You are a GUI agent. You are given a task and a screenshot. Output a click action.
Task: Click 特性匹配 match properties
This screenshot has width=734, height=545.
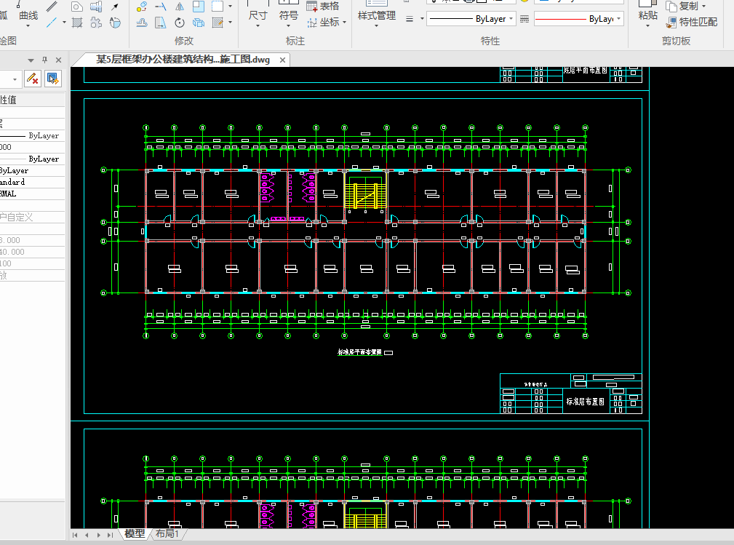click(x=692, y=22)
